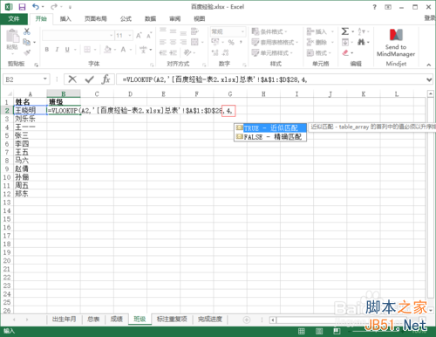Click the Insert Function fx icon
Viewport: 436px width, 337px height.
[x=106, y=79]
